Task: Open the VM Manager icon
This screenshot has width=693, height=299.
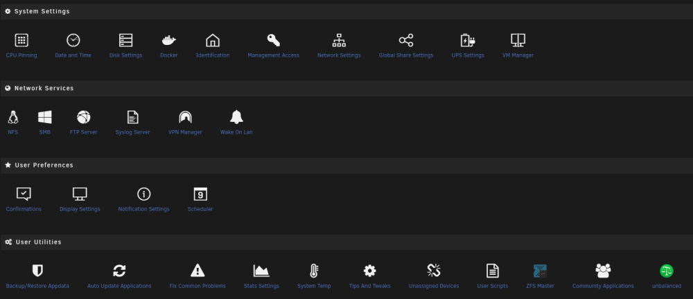Action: 518,40
